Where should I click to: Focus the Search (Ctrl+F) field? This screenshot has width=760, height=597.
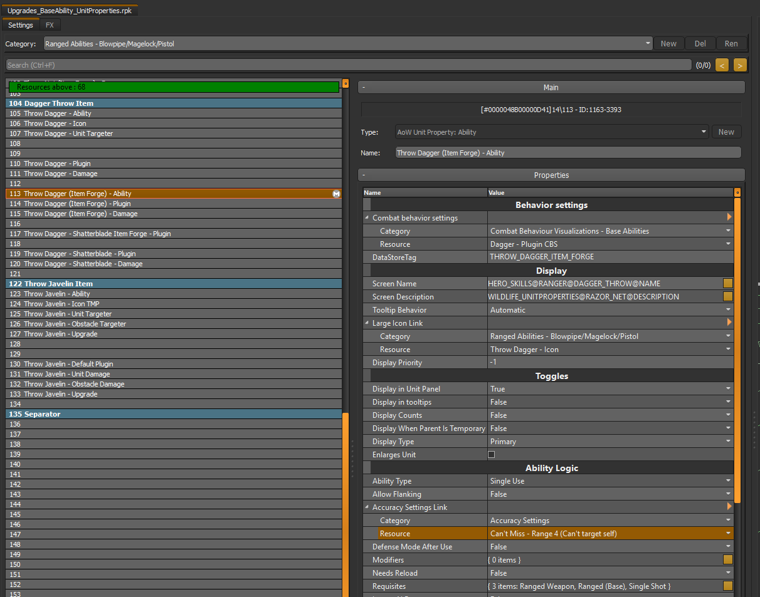[349, 65]
